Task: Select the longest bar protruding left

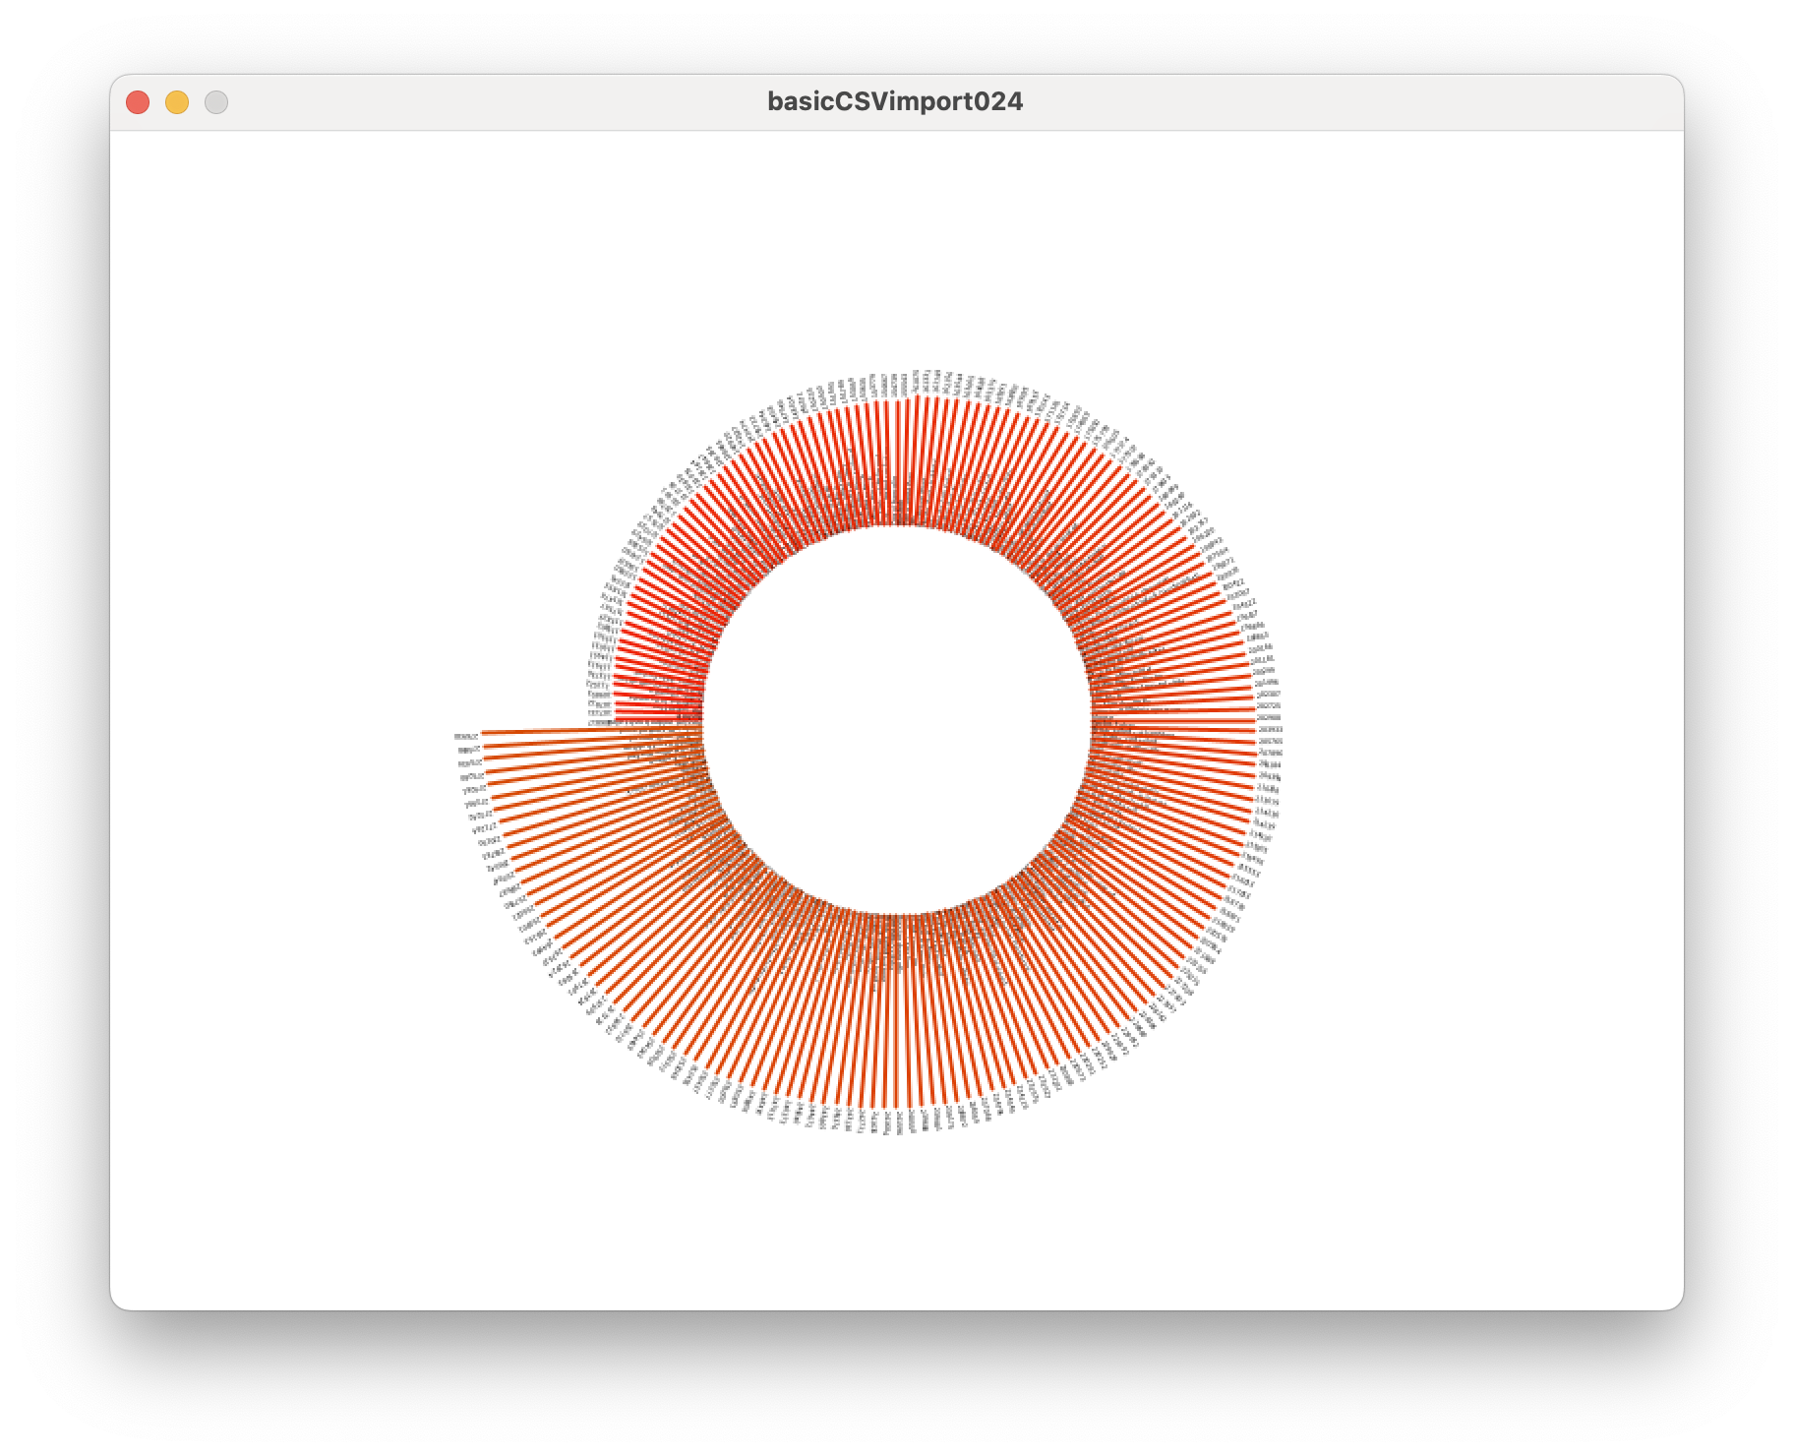Action: tap(590, 732)
